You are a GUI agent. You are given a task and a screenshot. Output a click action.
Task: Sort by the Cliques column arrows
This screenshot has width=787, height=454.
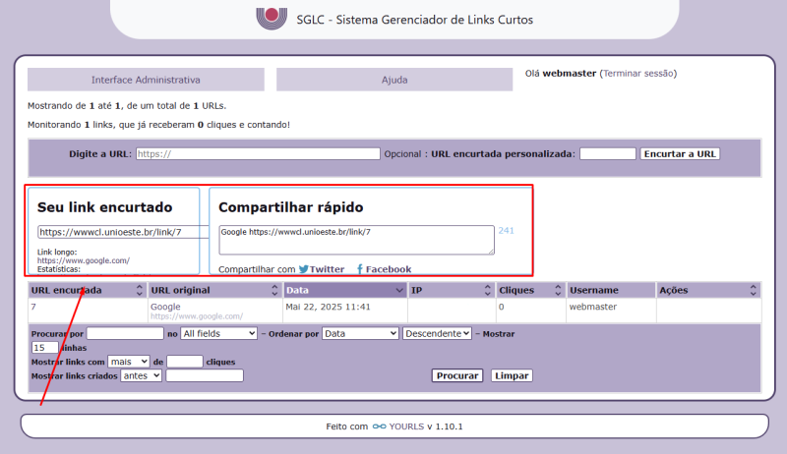557,290
